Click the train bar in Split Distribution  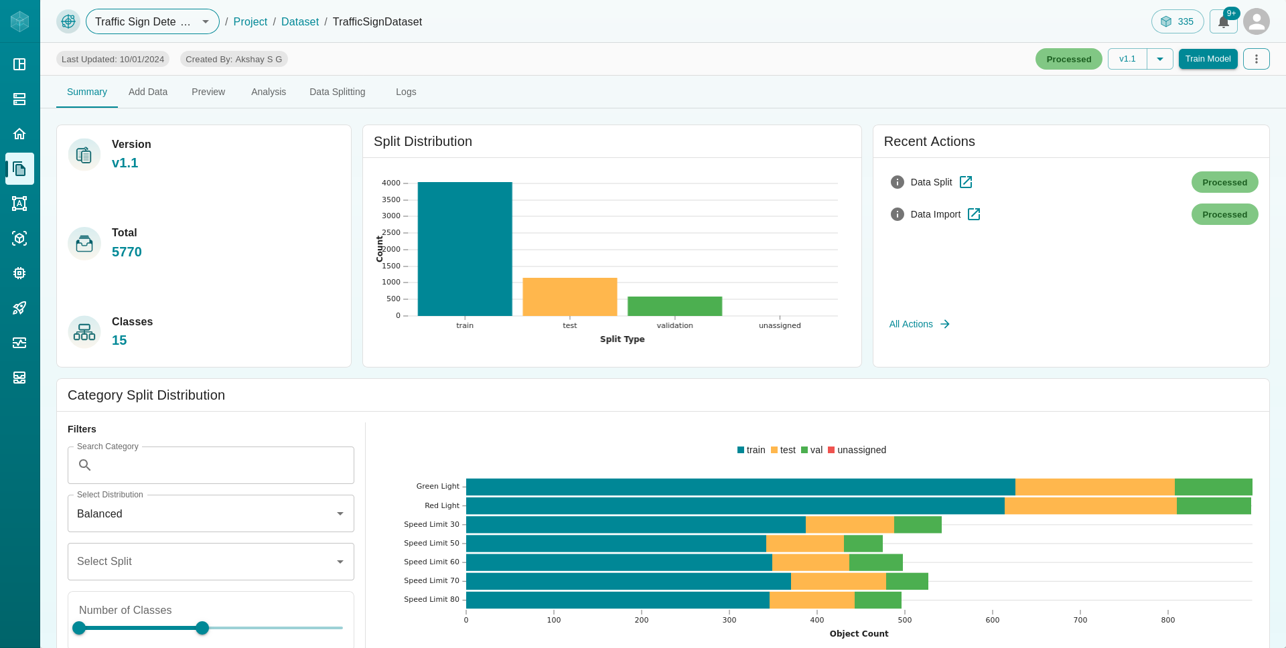[465, 249]
